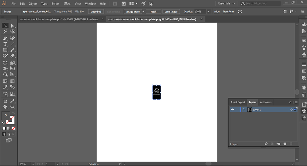Choose the Lasso tool
This screenshot has height=166, width=307.
(x=13, y=32)
